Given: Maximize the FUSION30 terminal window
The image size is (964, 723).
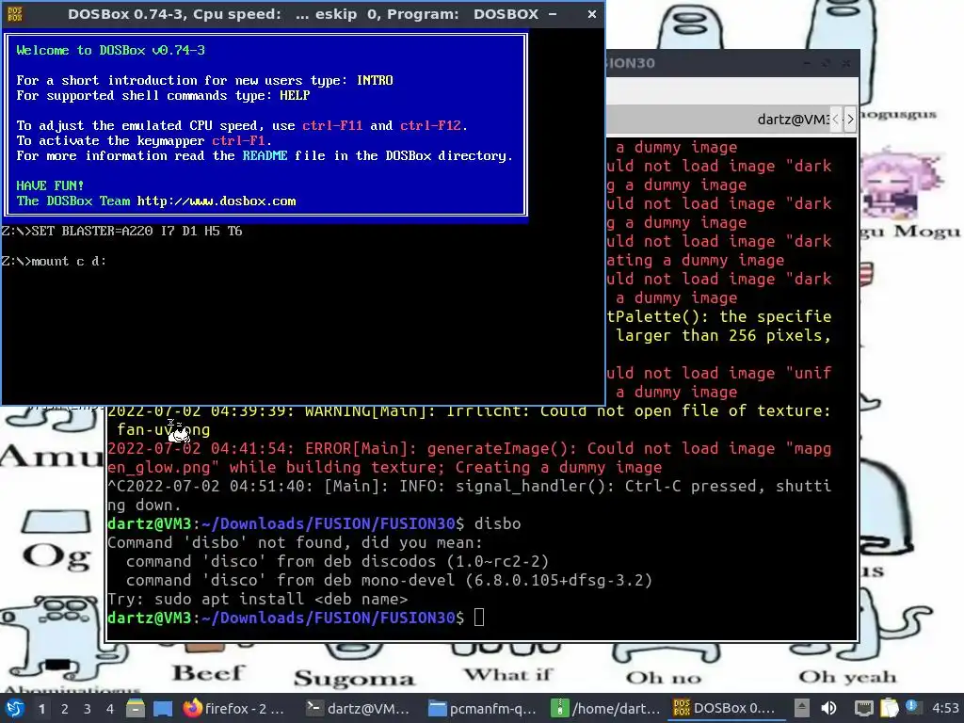Looking at the screenshot, I should pyautogui.click(x=827, y=63).
